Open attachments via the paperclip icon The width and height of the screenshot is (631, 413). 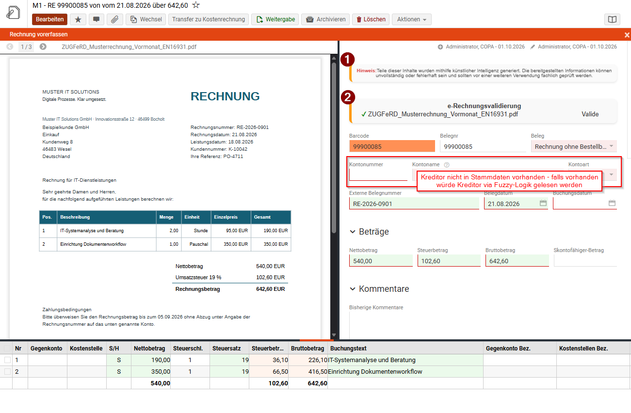click(115, 19)
